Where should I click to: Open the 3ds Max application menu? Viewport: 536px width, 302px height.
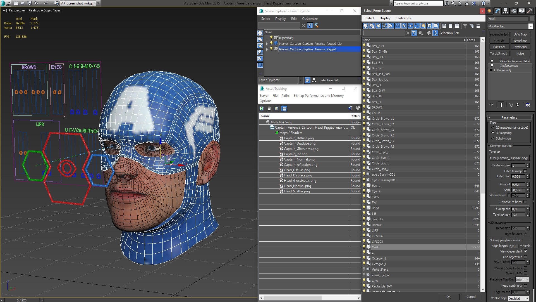point(6,3)
